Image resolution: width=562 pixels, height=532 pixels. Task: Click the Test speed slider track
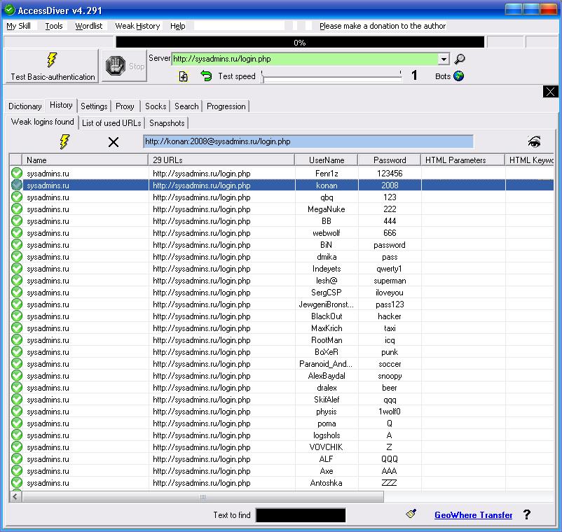pyautogui.click(x=331, y=76)
